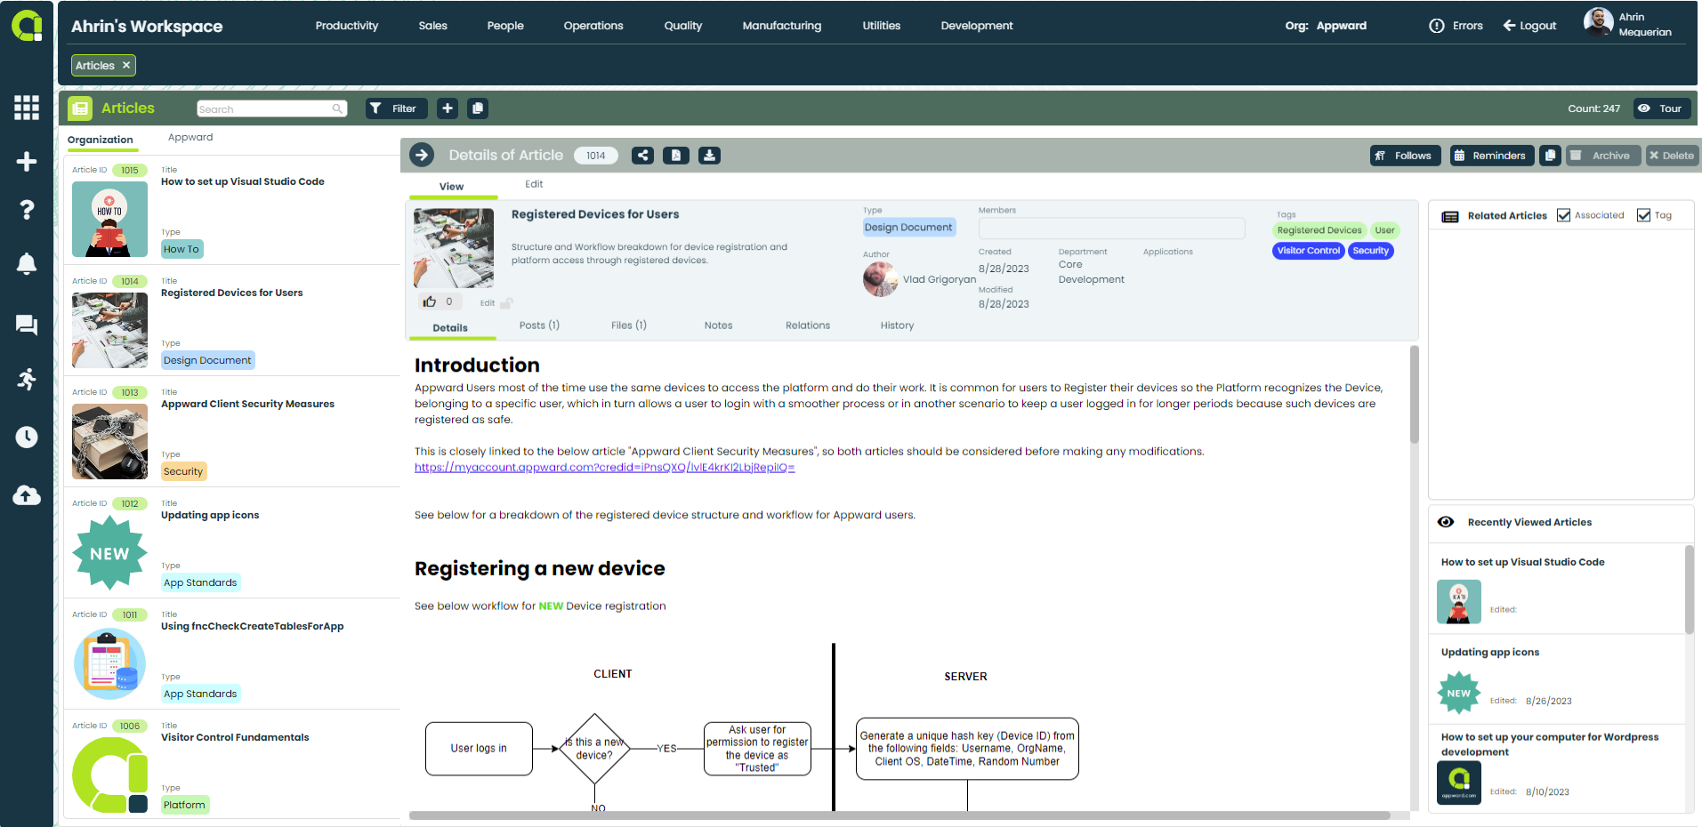The height and width of the screenshot is (827, 1702).
Task: Open Appward Client Security Measures article thumbnail
Action: click(109, 442)
